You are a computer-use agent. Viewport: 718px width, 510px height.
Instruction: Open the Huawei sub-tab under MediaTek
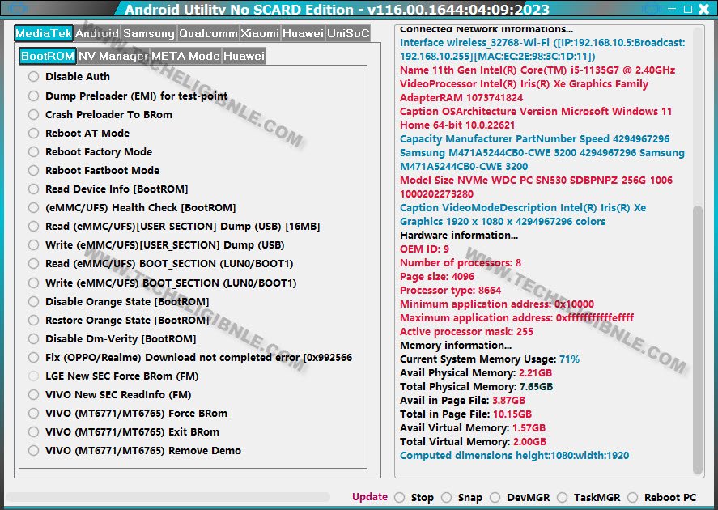(244, 57)
